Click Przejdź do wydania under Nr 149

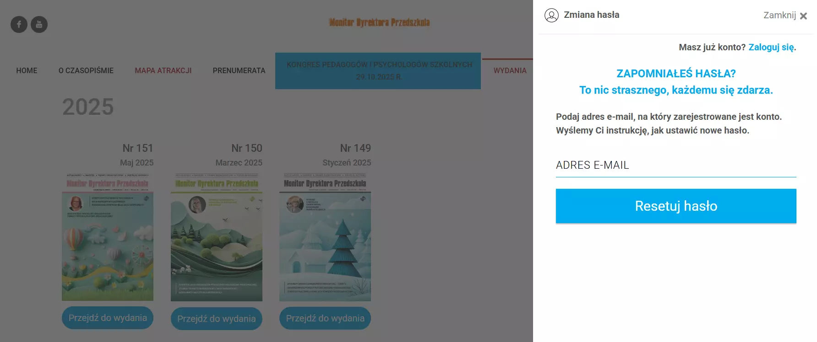pyautogui.click(x=325, y=318)
